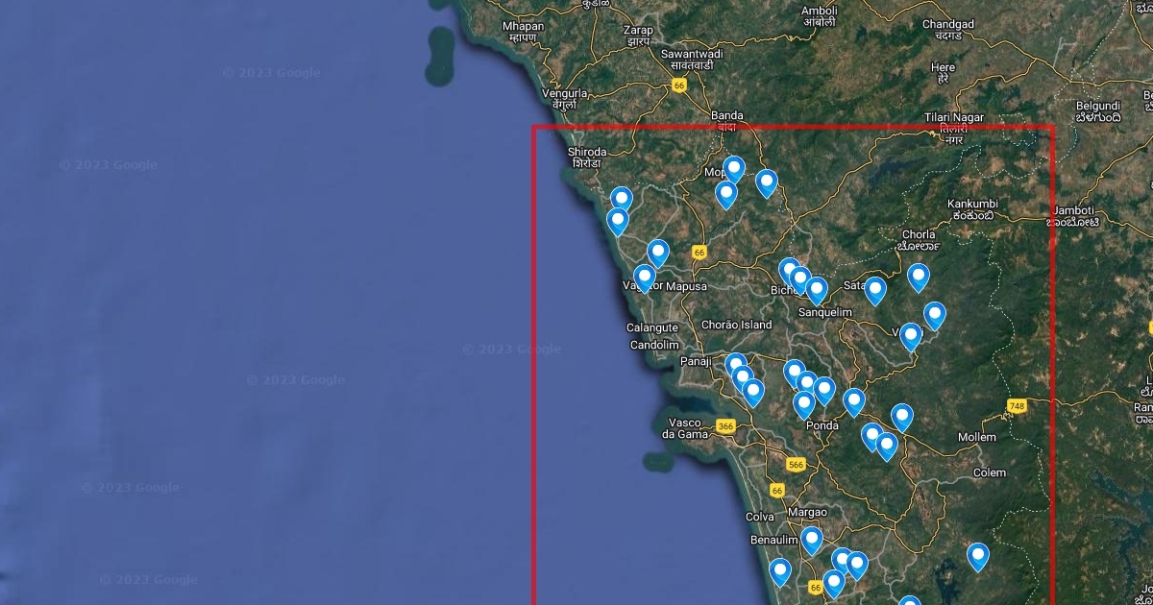This screenshot has height=605, width=1153.
Task: Click the Chorão Island label
Action: 737,325
